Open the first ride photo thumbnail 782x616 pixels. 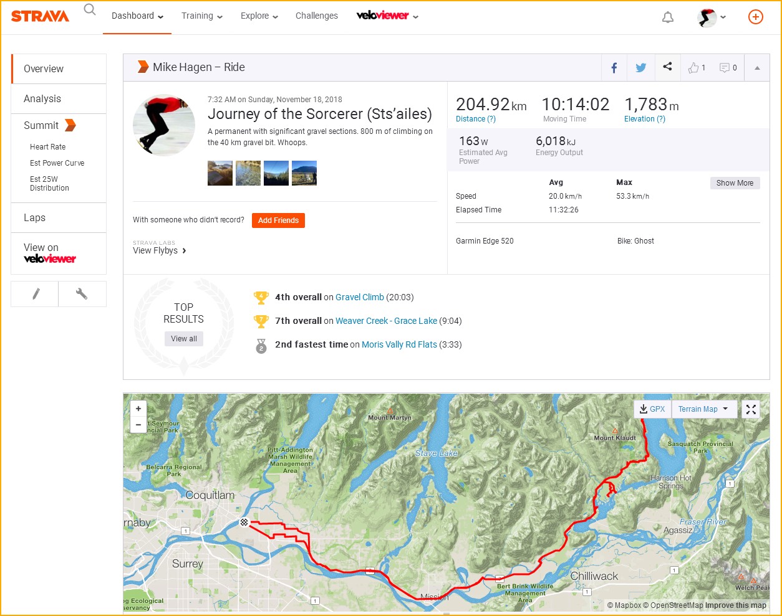pyautogui.click(x=220, y=173)
